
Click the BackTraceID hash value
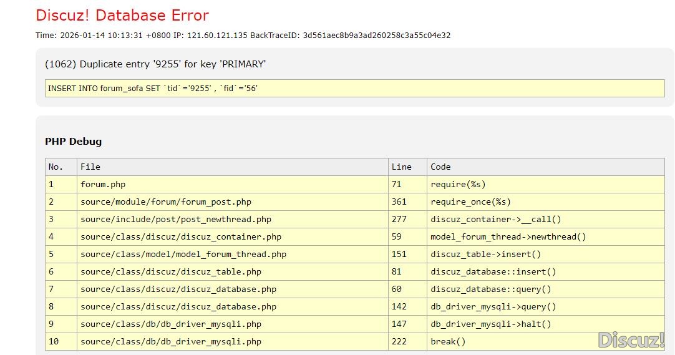(376, 36)
